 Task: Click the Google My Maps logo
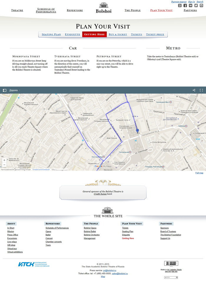coord(103,166)
